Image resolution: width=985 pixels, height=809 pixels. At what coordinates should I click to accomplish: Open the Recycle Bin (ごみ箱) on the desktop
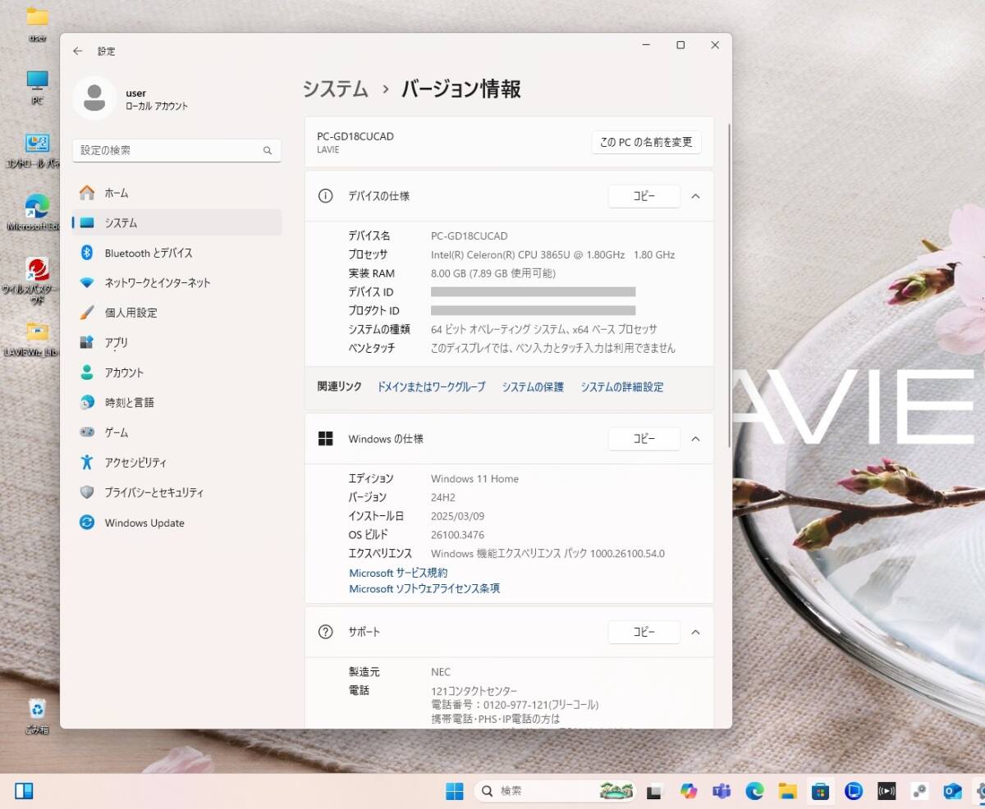37,715
